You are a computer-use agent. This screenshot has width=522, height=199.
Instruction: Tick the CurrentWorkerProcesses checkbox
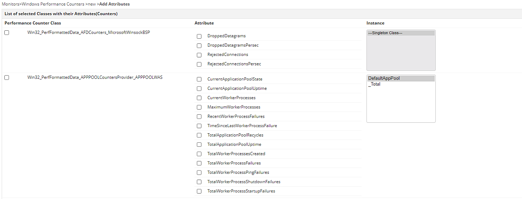click(x=199, y=98)
